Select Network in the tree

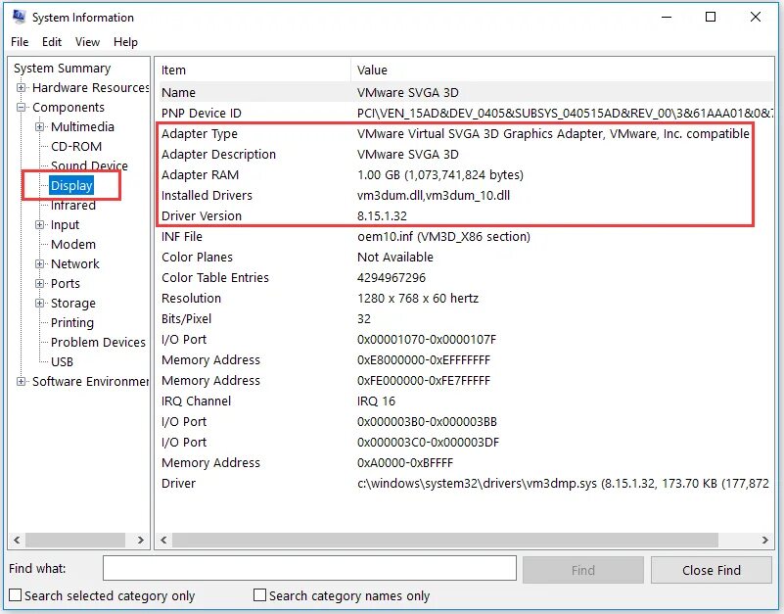[x=75, y=263]
